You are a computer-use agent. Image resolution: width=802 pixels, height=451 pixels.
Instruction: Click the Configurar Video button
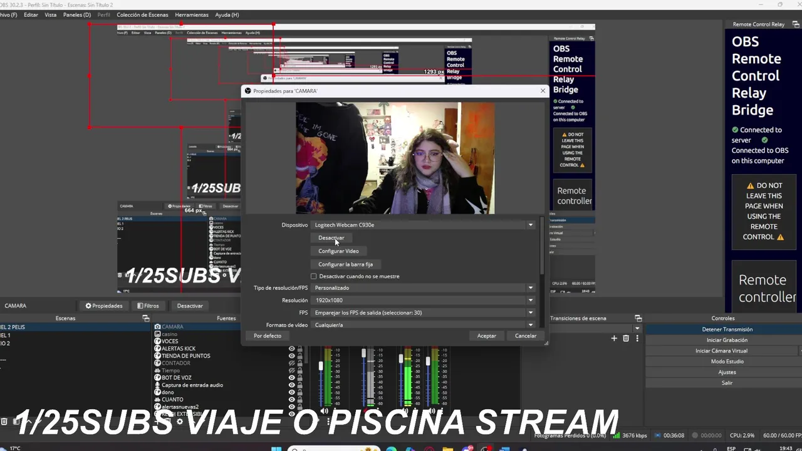(x=338, y=251)
